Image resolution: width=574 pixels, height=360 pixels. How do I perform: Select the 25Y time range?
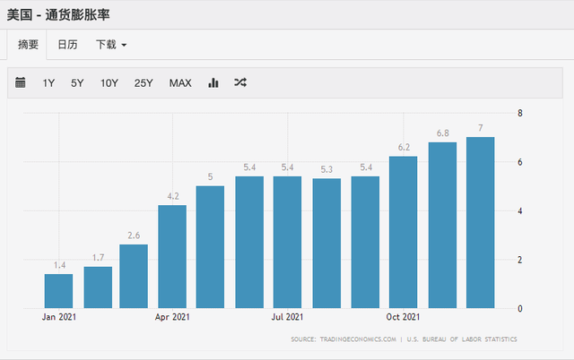pos(143,83)
